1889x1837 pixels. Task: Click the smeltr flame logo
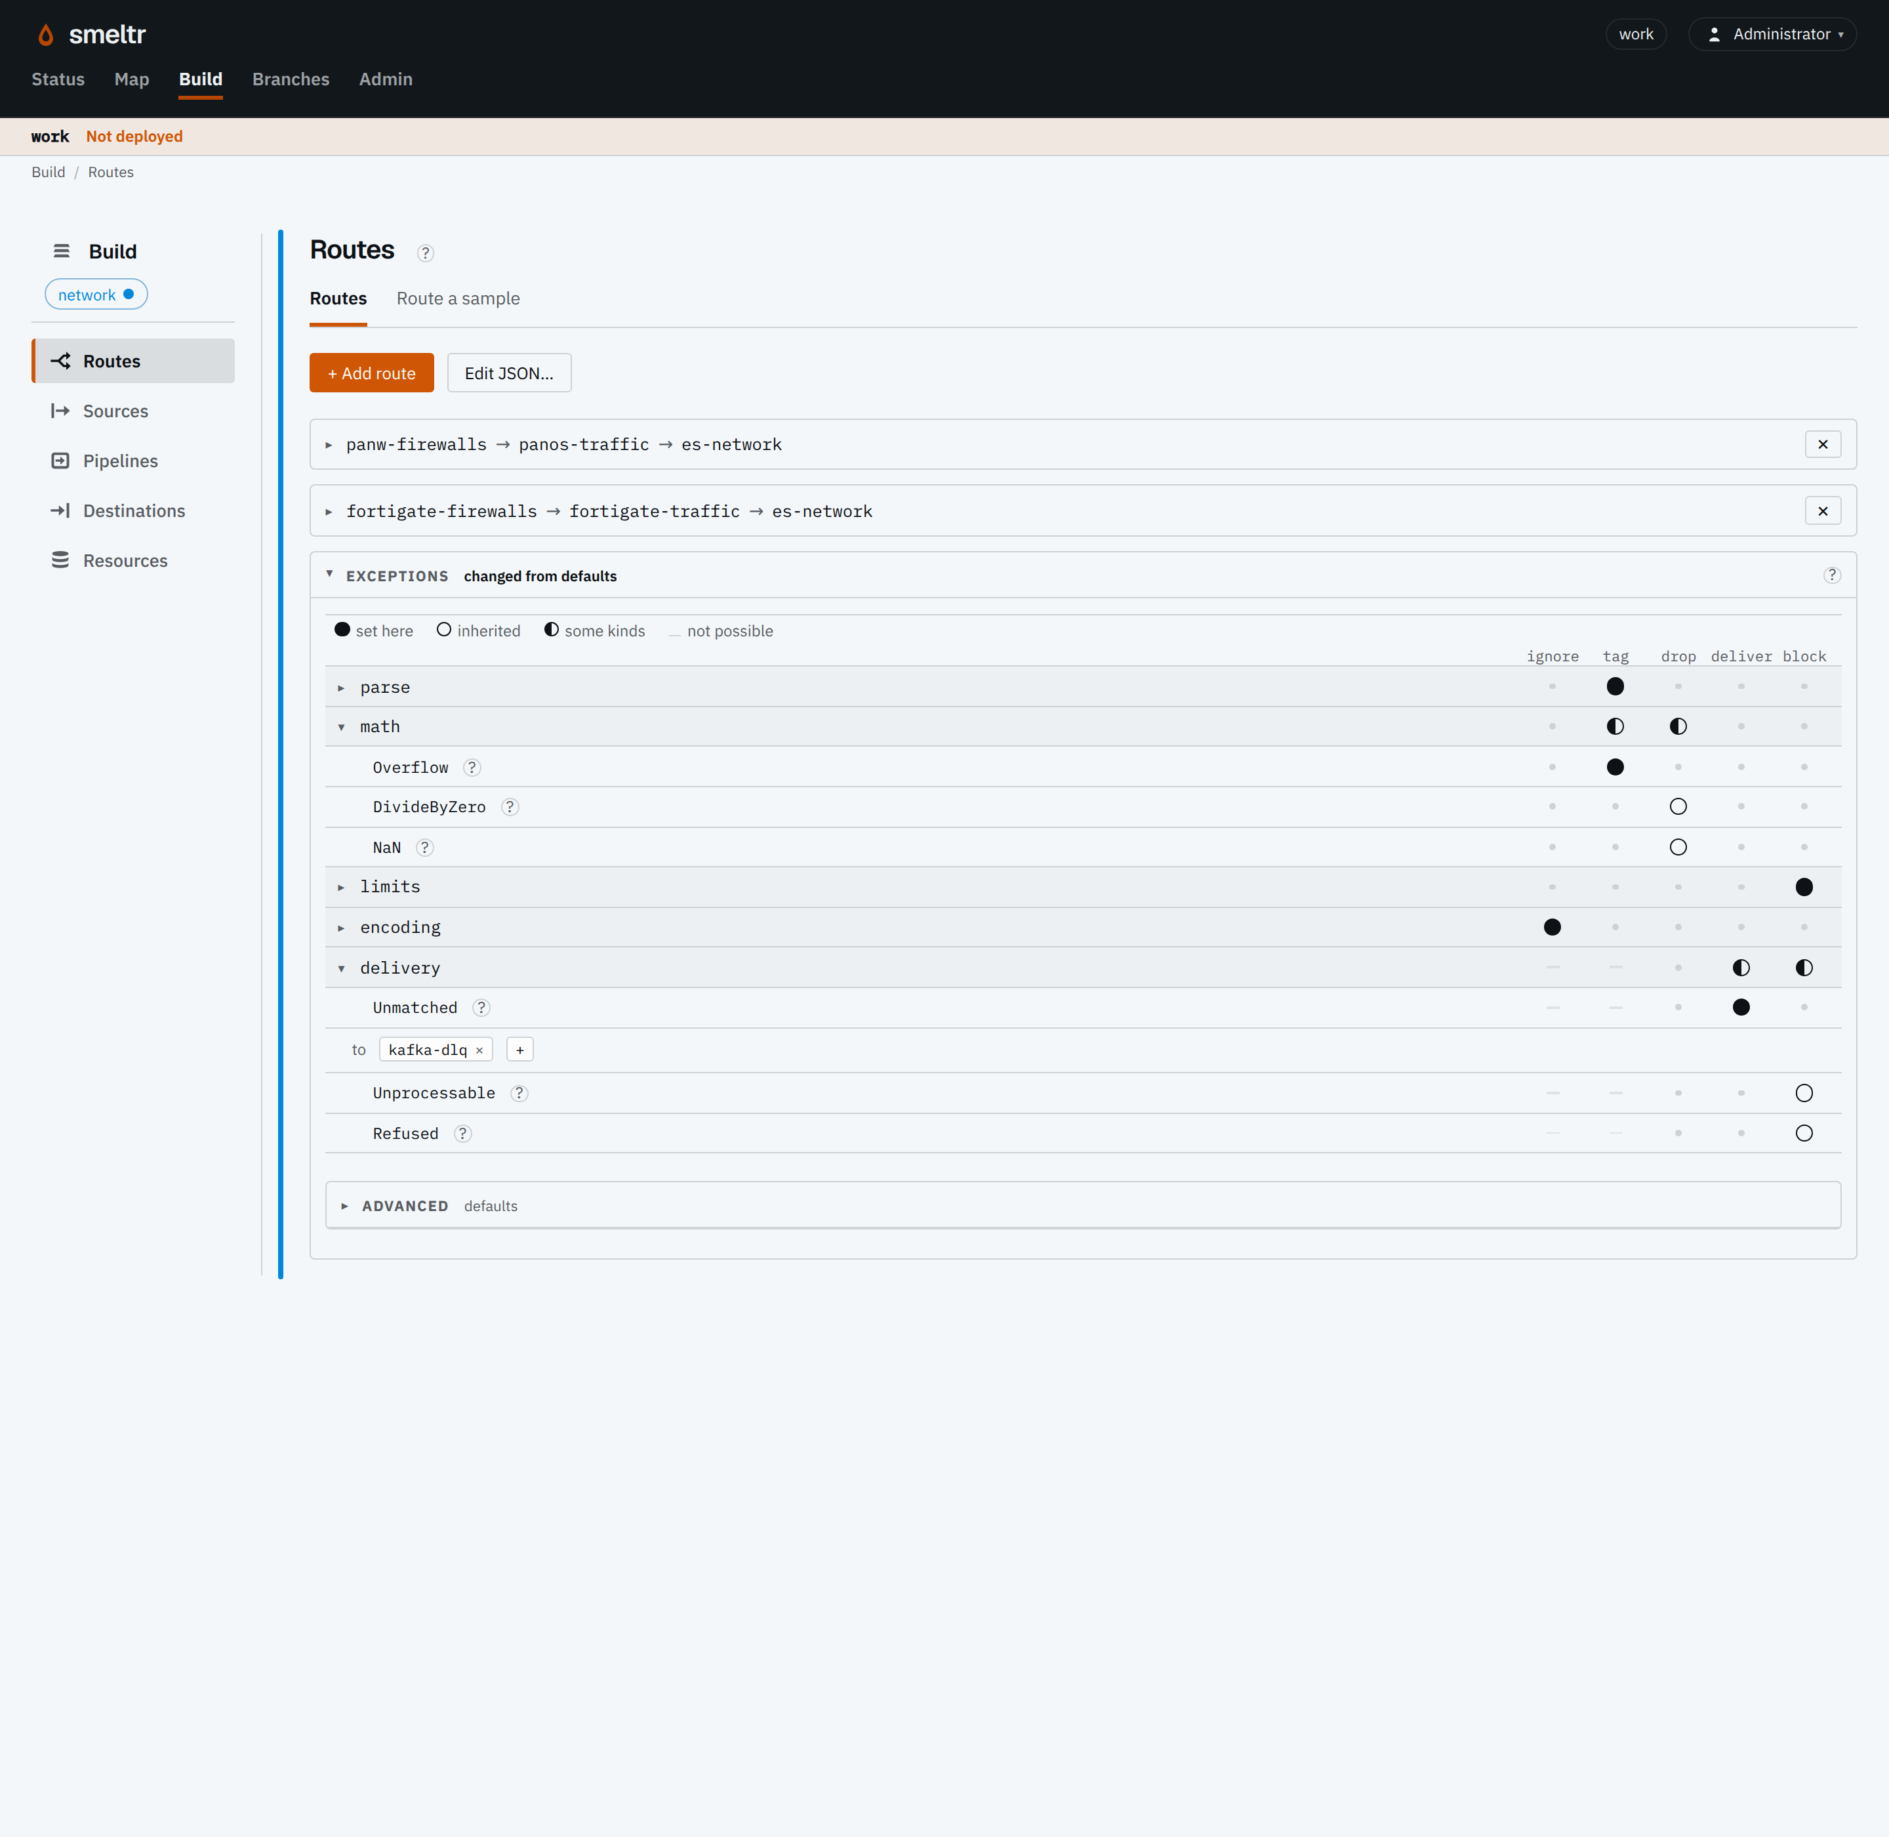[45, 35]
